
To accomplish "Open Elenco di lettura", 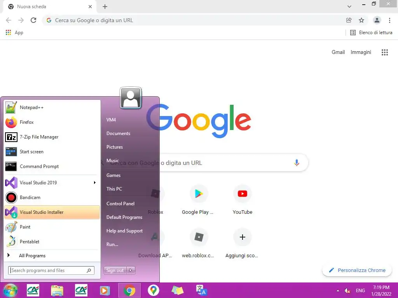I will (371, 33).
